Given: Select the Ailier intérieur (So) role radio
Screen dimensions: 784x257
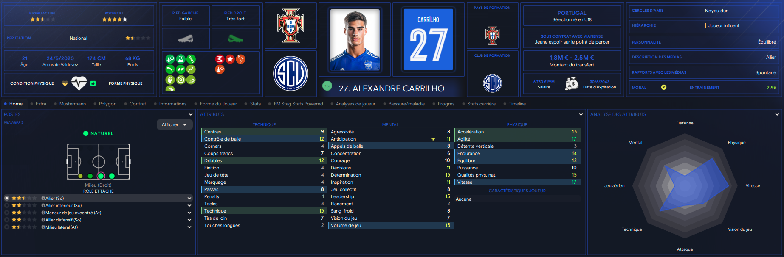Looking at the screenshot, I should 7,205.
